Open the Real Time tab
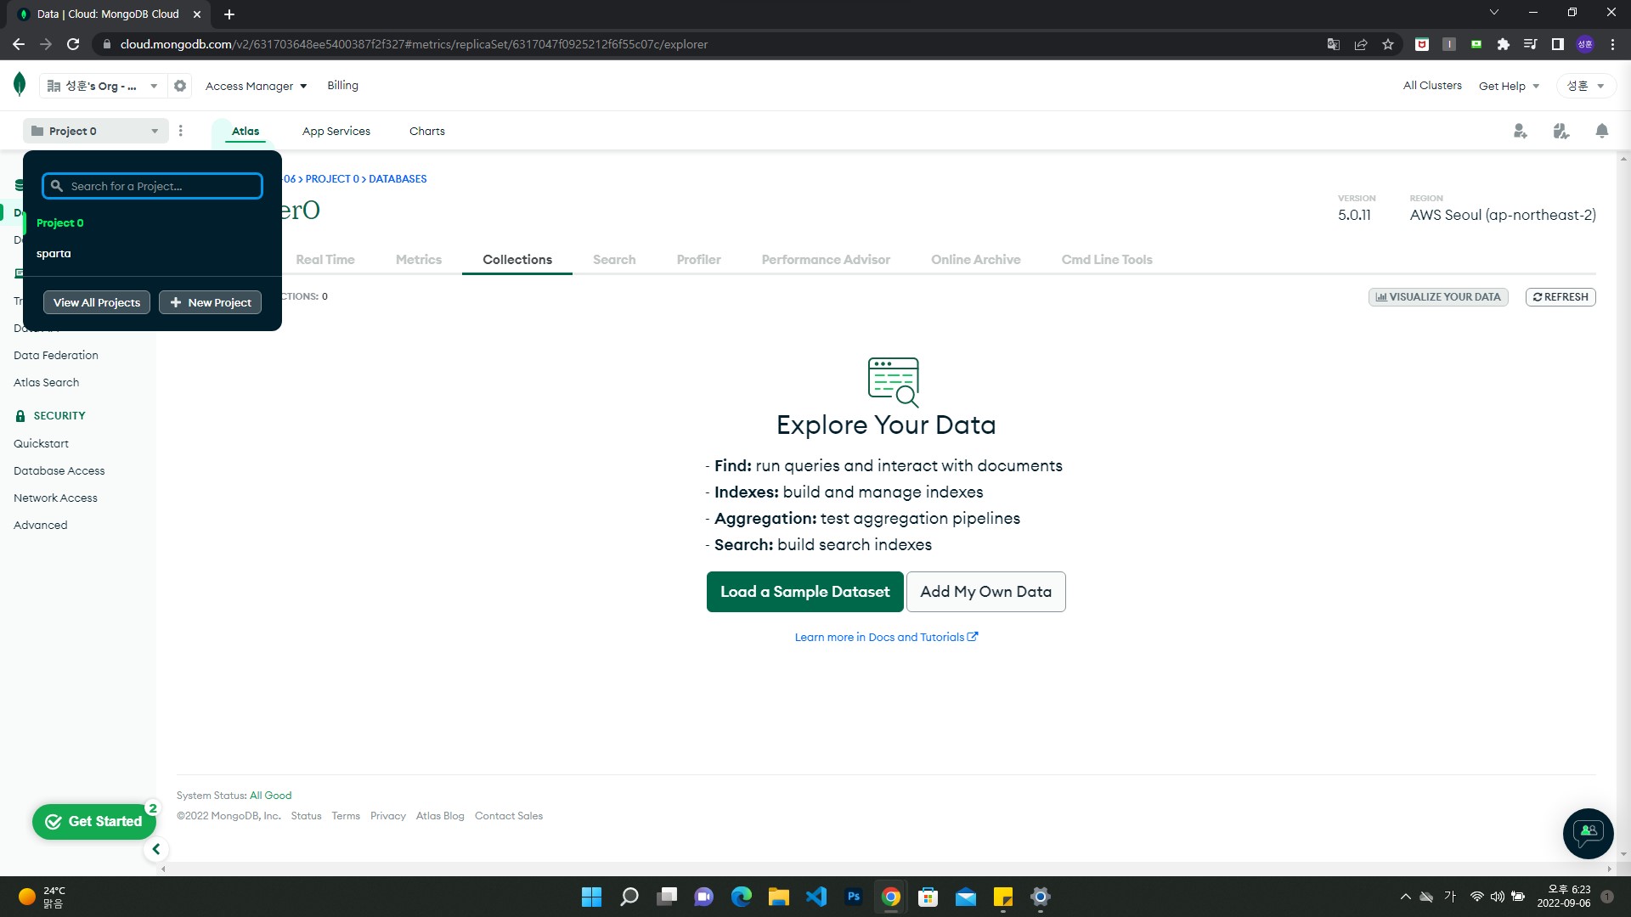The height and width of the screenshot is (917, 1631). point(325,260)
